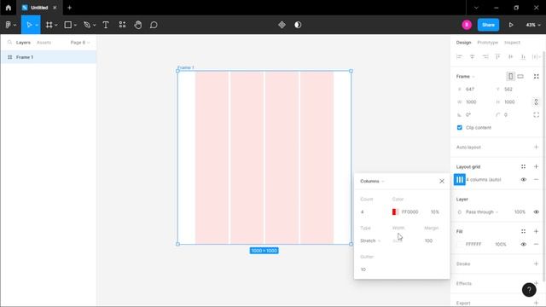Open the Columns grid type dropdown

coord(372,181)
